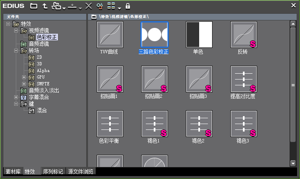Switch to the 源文件浏览 tab
300x179 pixels.
coord(81,172)
